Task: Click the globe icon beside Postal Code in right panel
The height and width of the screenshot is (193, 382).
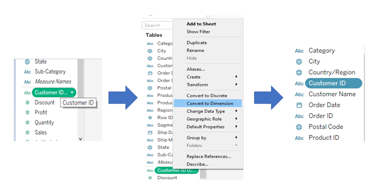Action: 299,127
